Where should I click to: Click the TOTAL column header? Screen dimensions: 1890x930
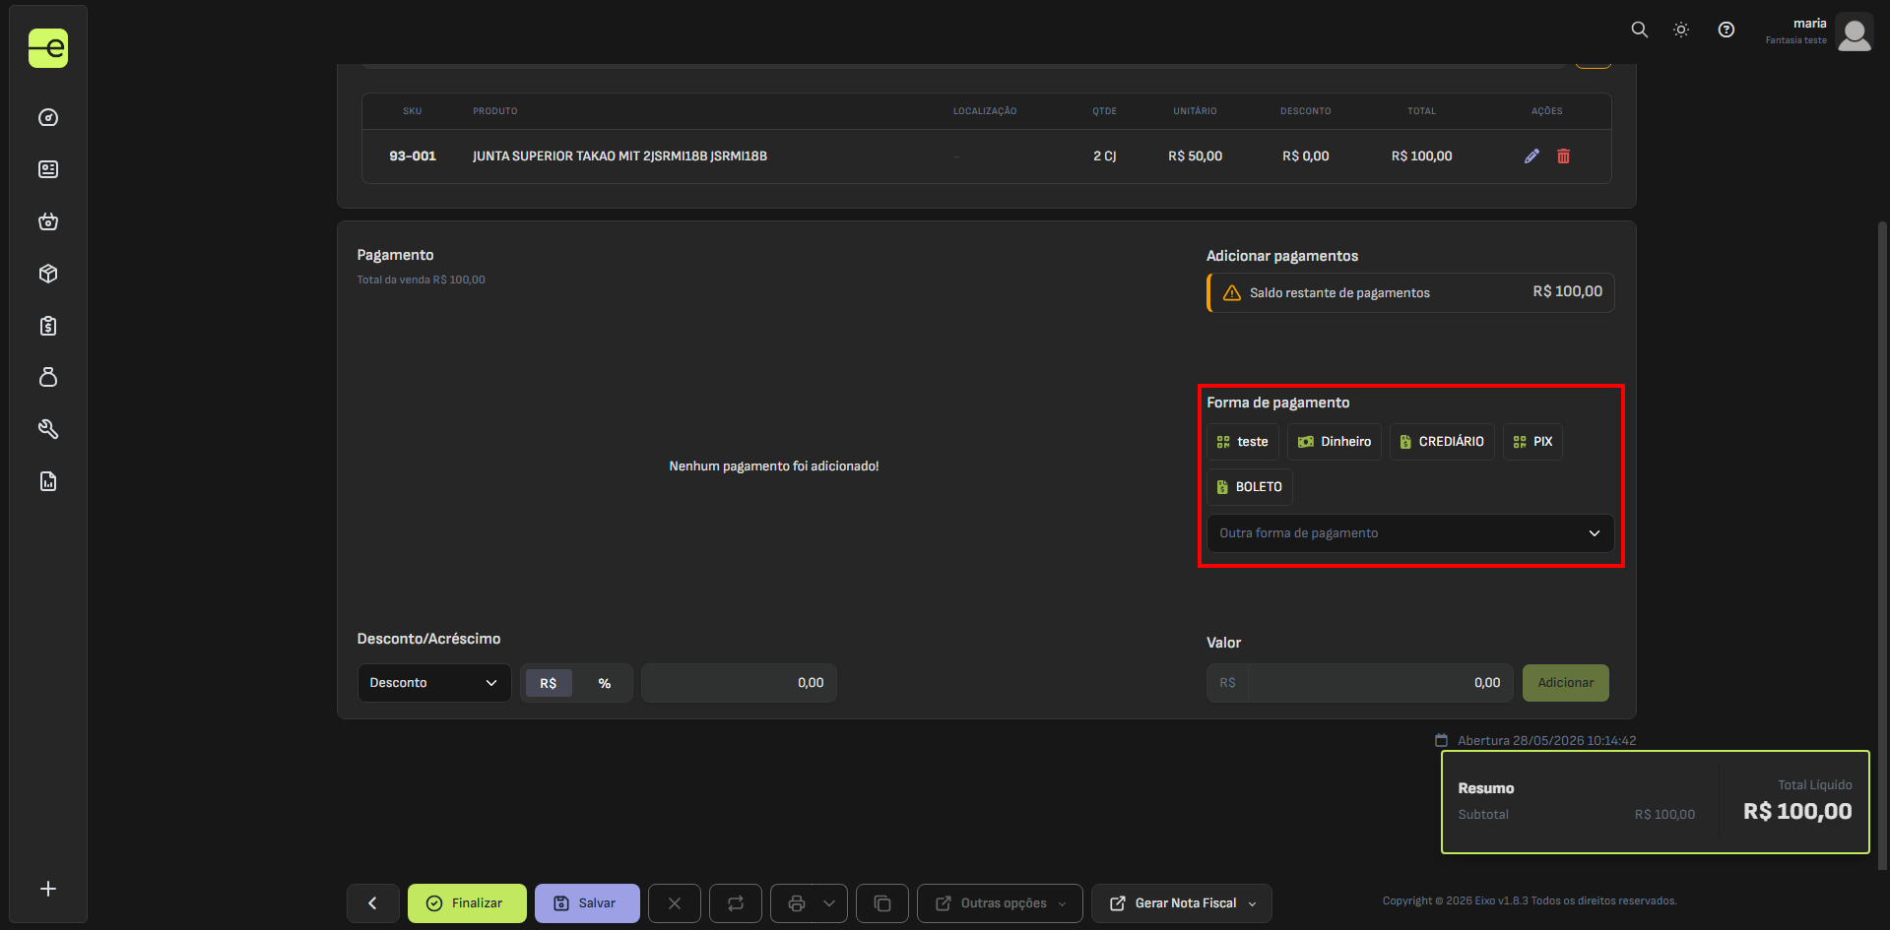(x=1422, y=111)
